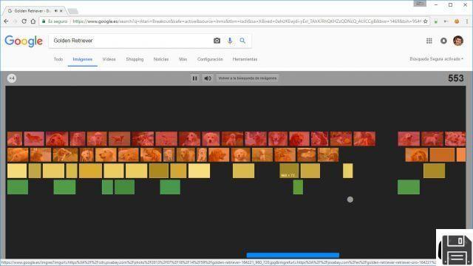Click the first orange dog image brick
This screenshot has height=266, width=473.
pyautogui.click(x=18, y=155)
